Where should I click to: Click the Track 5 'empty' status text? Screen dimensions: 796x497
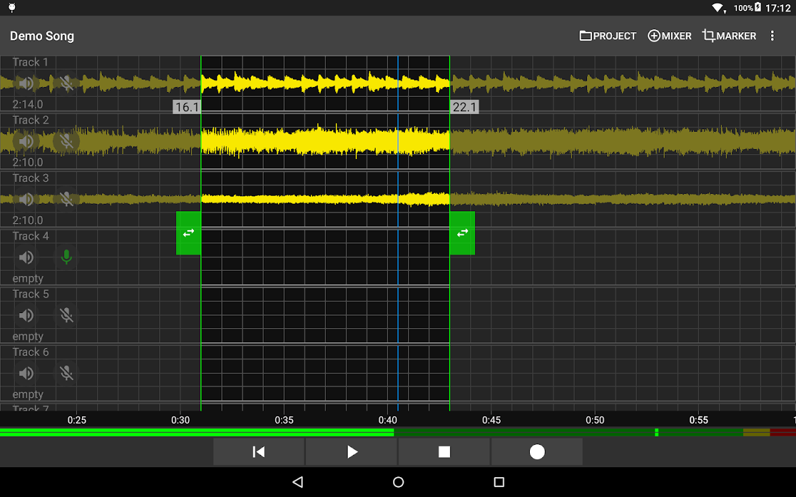pos(28,336)
